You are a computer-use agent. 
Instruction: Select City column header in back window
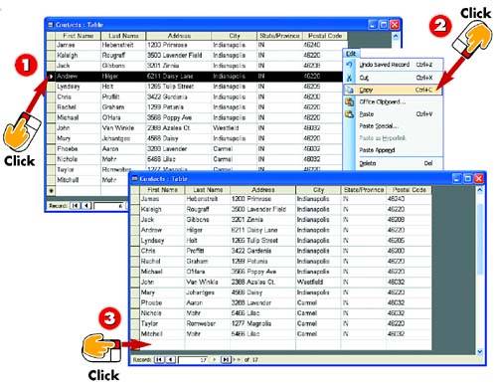click(235, 36)
